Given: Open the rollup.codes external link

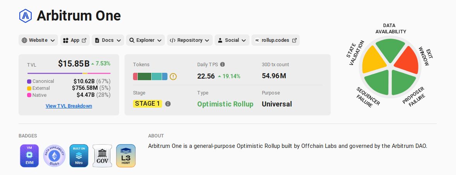Looking at the screenshot, I should coord(276,40).
